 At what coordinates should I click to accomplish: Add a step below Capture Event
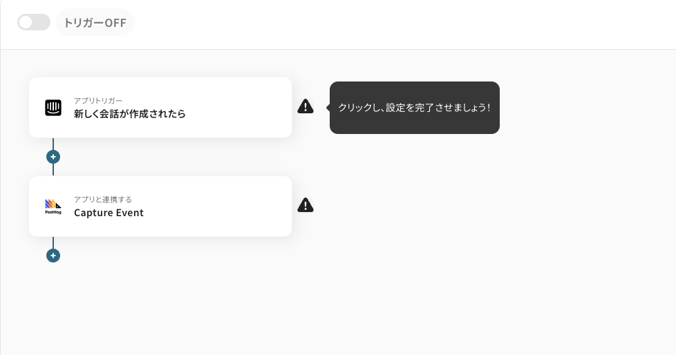[x=53, y=256]
